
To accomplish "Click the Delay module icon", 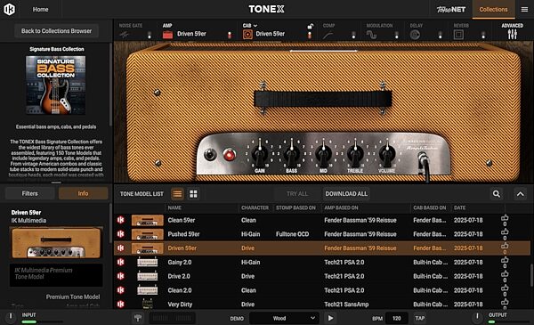I will 415,35.
